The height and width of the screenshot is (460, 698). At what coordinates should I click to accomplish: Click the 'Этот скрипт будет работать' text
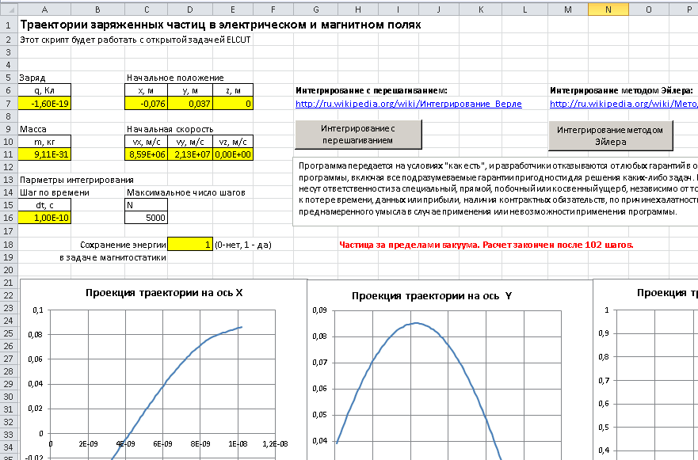(x=135, y=40)
